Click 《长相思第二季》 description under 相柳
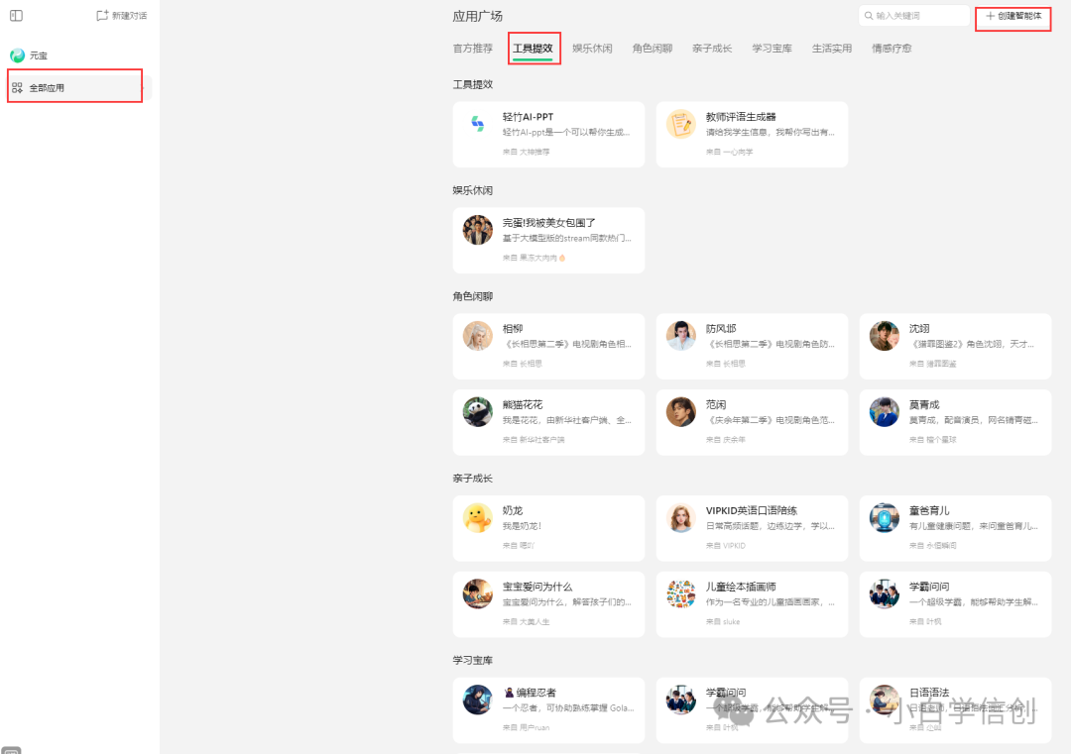This screenshot has width=1071, height=754. tap(567, 344)
